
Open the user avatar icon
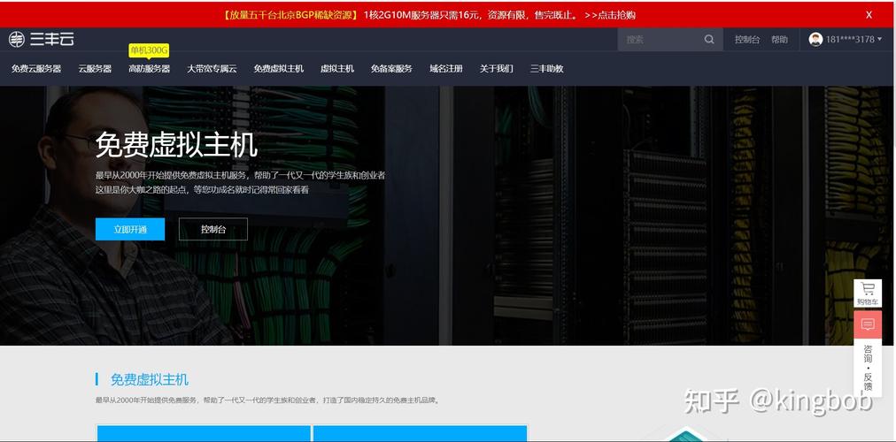tap(815, 40)
